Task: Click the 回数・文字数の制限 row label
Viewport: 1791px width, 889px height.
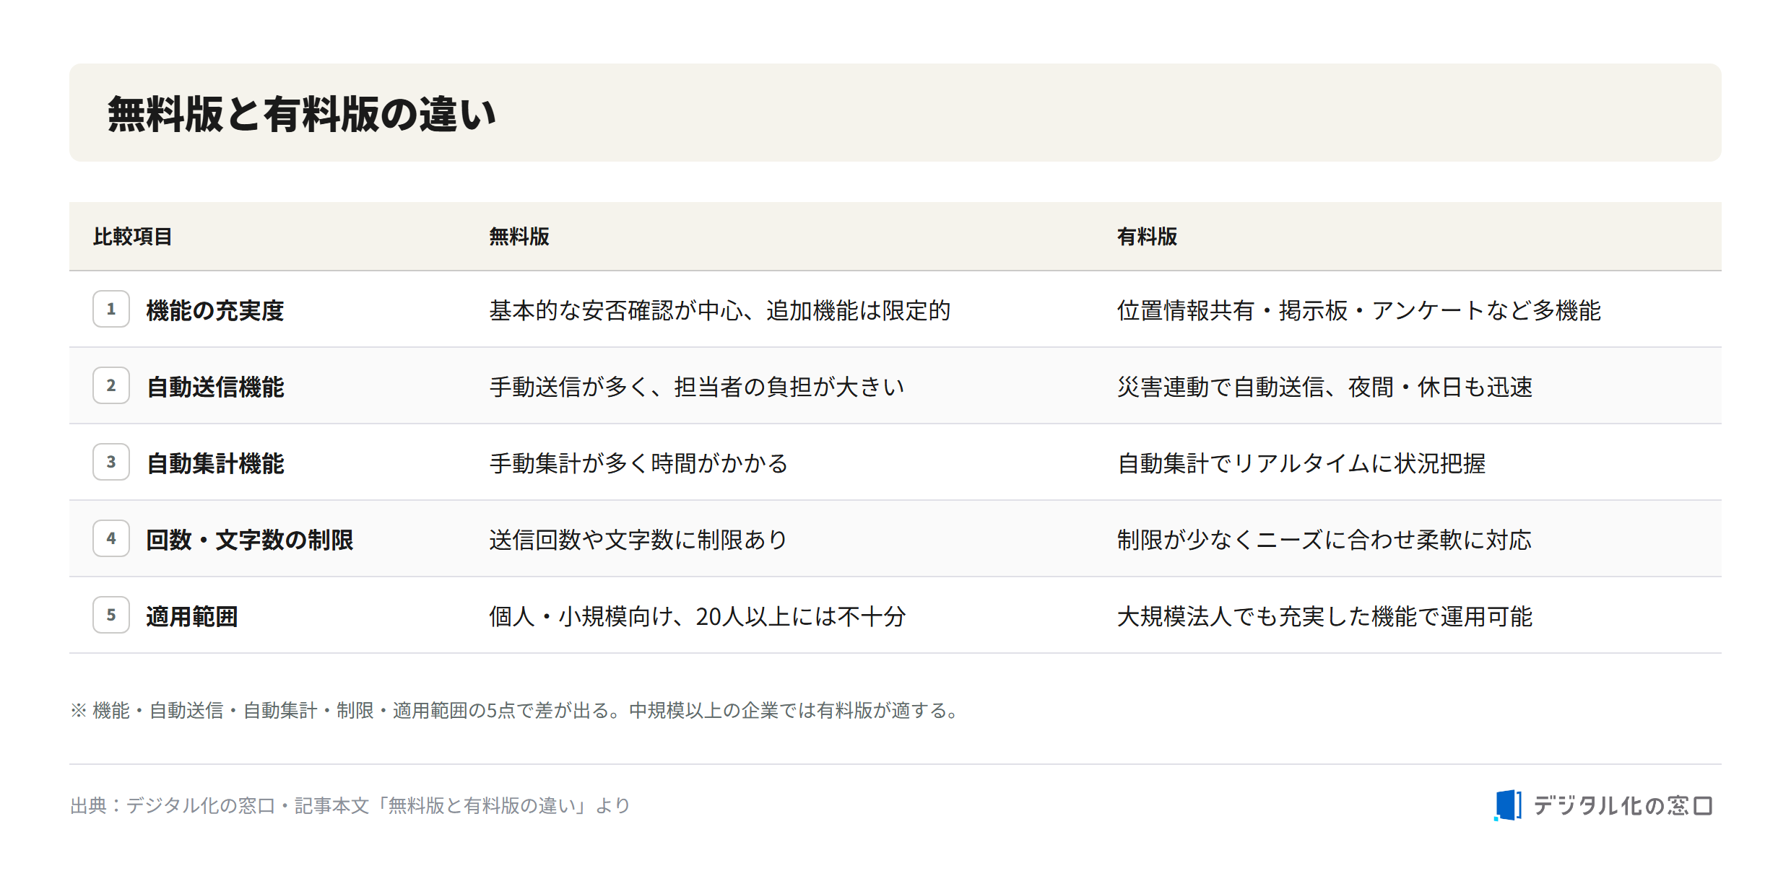Action: 250,540
